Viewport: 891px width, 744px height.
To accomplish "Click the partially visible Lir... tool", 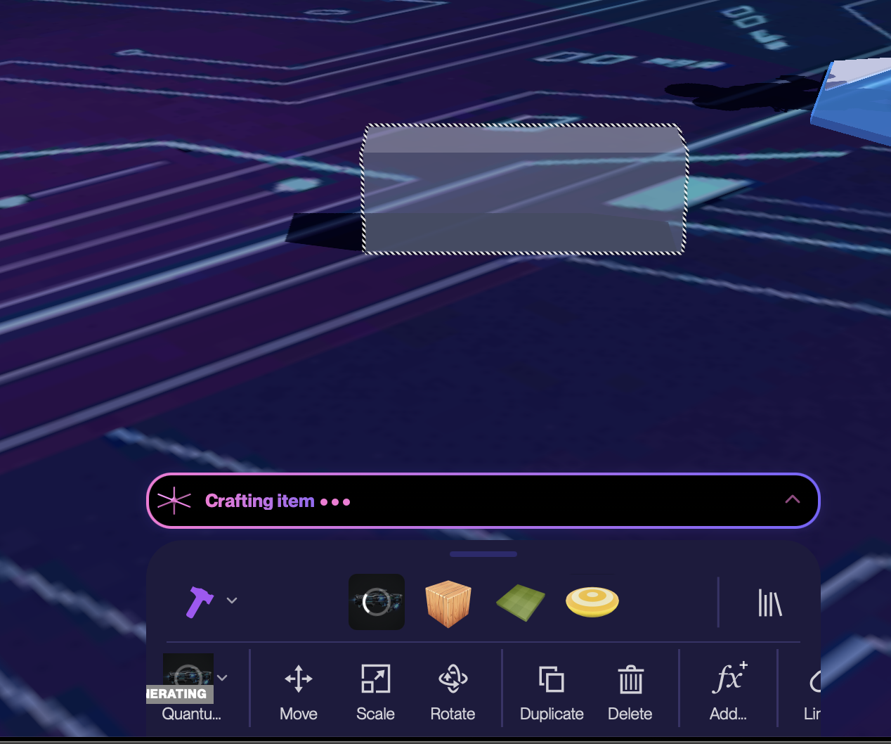I will 812,693.
